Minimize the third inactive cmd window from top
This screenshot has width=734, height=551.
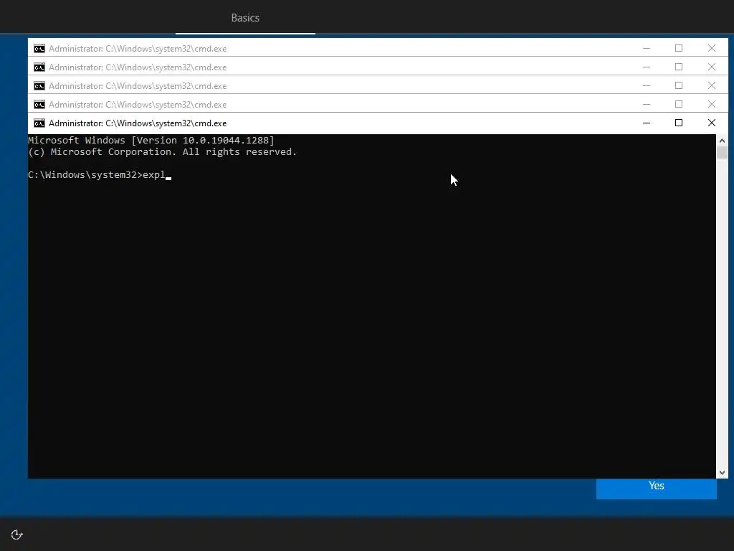[647, 86]
